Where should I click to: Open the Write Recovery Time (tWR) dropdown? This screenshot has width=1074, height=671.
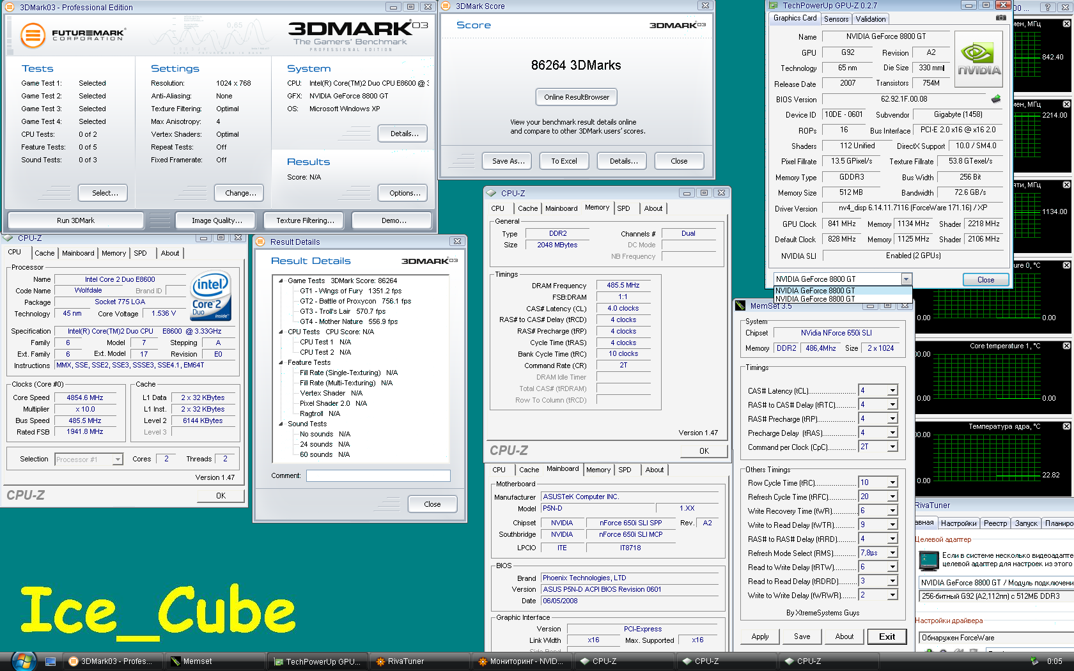point(892,511)
